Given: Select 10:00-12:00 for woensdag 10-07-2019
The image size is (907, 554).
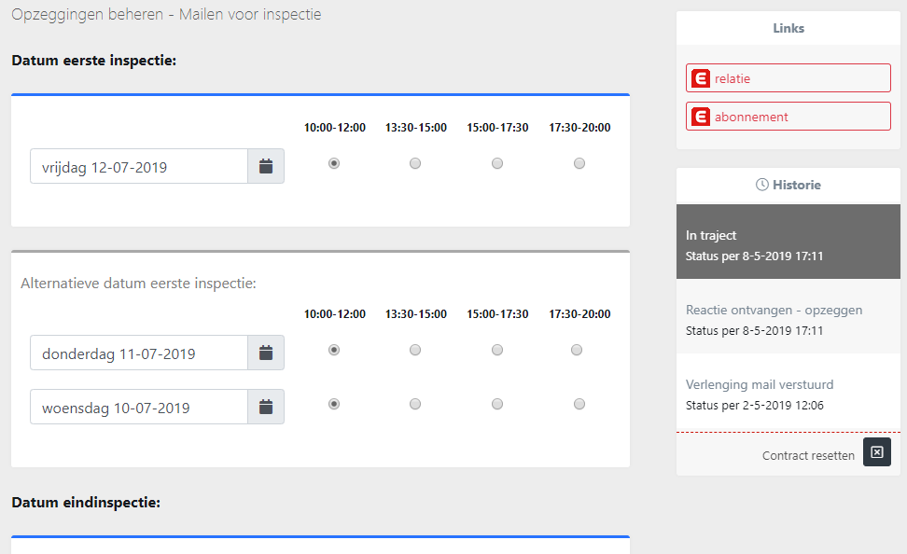Looking at the screenshot, I should (334, 404).
